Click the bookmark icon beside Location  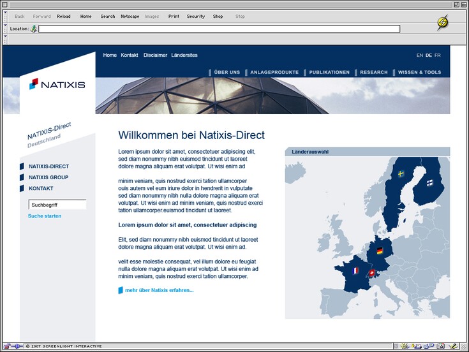tap(34, 29)
